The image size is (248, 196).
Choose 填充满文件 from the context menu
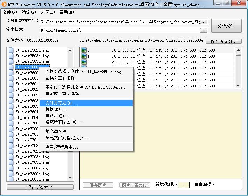pyautogui.click(x=86, y=131)
